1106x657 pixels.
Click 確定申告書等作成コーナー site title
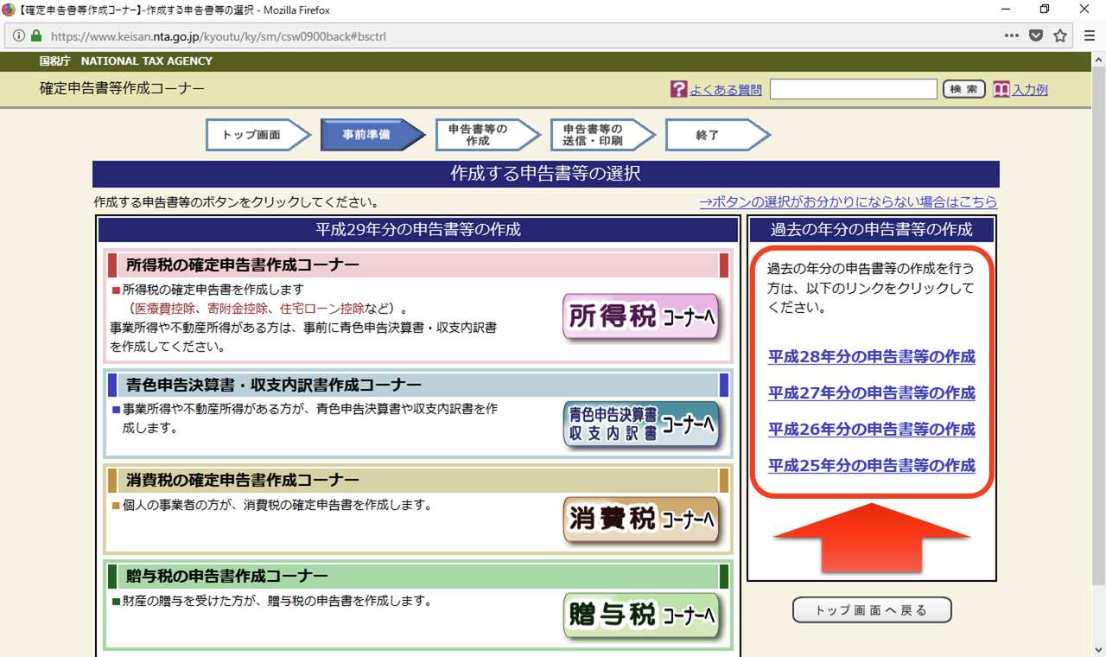[123, 89]
